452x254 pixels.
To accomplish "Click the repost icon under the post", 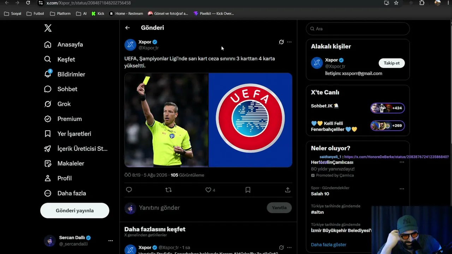I will coord(168,190).
